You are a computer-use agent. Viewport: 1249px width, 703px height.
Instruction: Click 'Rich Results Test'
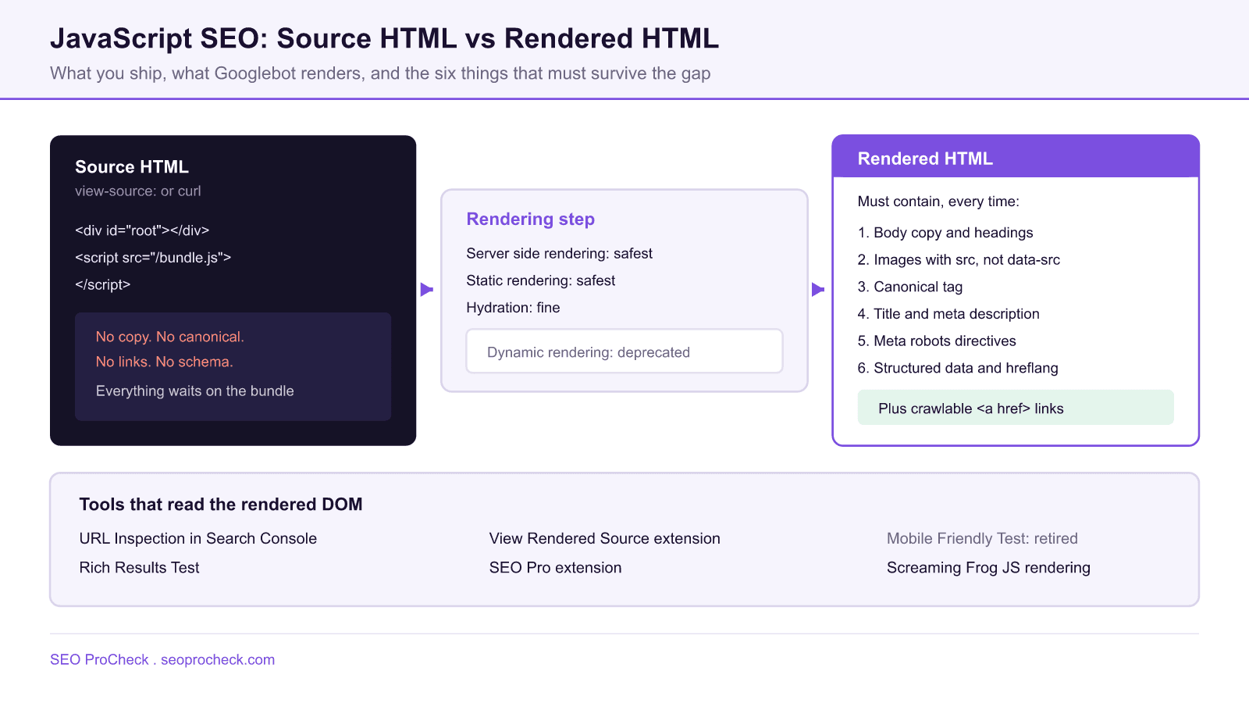(139, 568)
